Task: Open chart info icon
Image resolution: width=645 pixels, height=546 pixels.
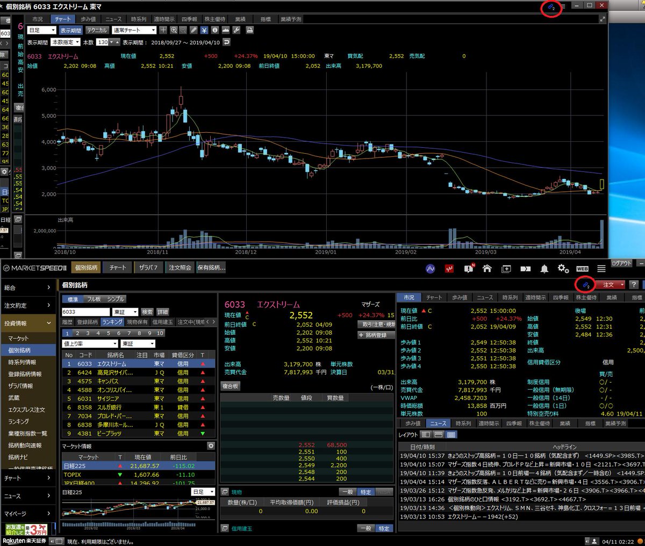Action: point(215,30)
